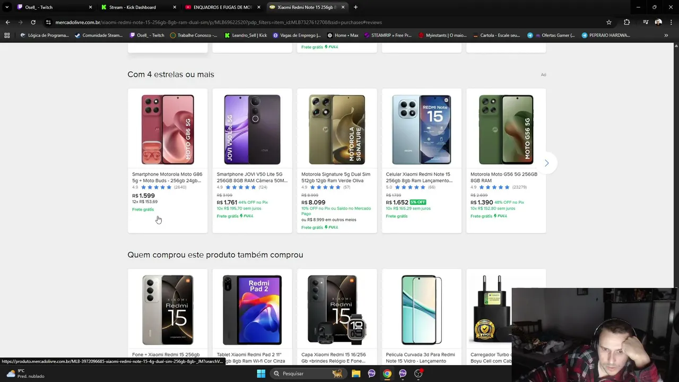Image resolution: width=679 pixels, height=382 pixels.
Task: Click the R$ 8.099 price
Action: pyautogui.click(x=314, y=202)
